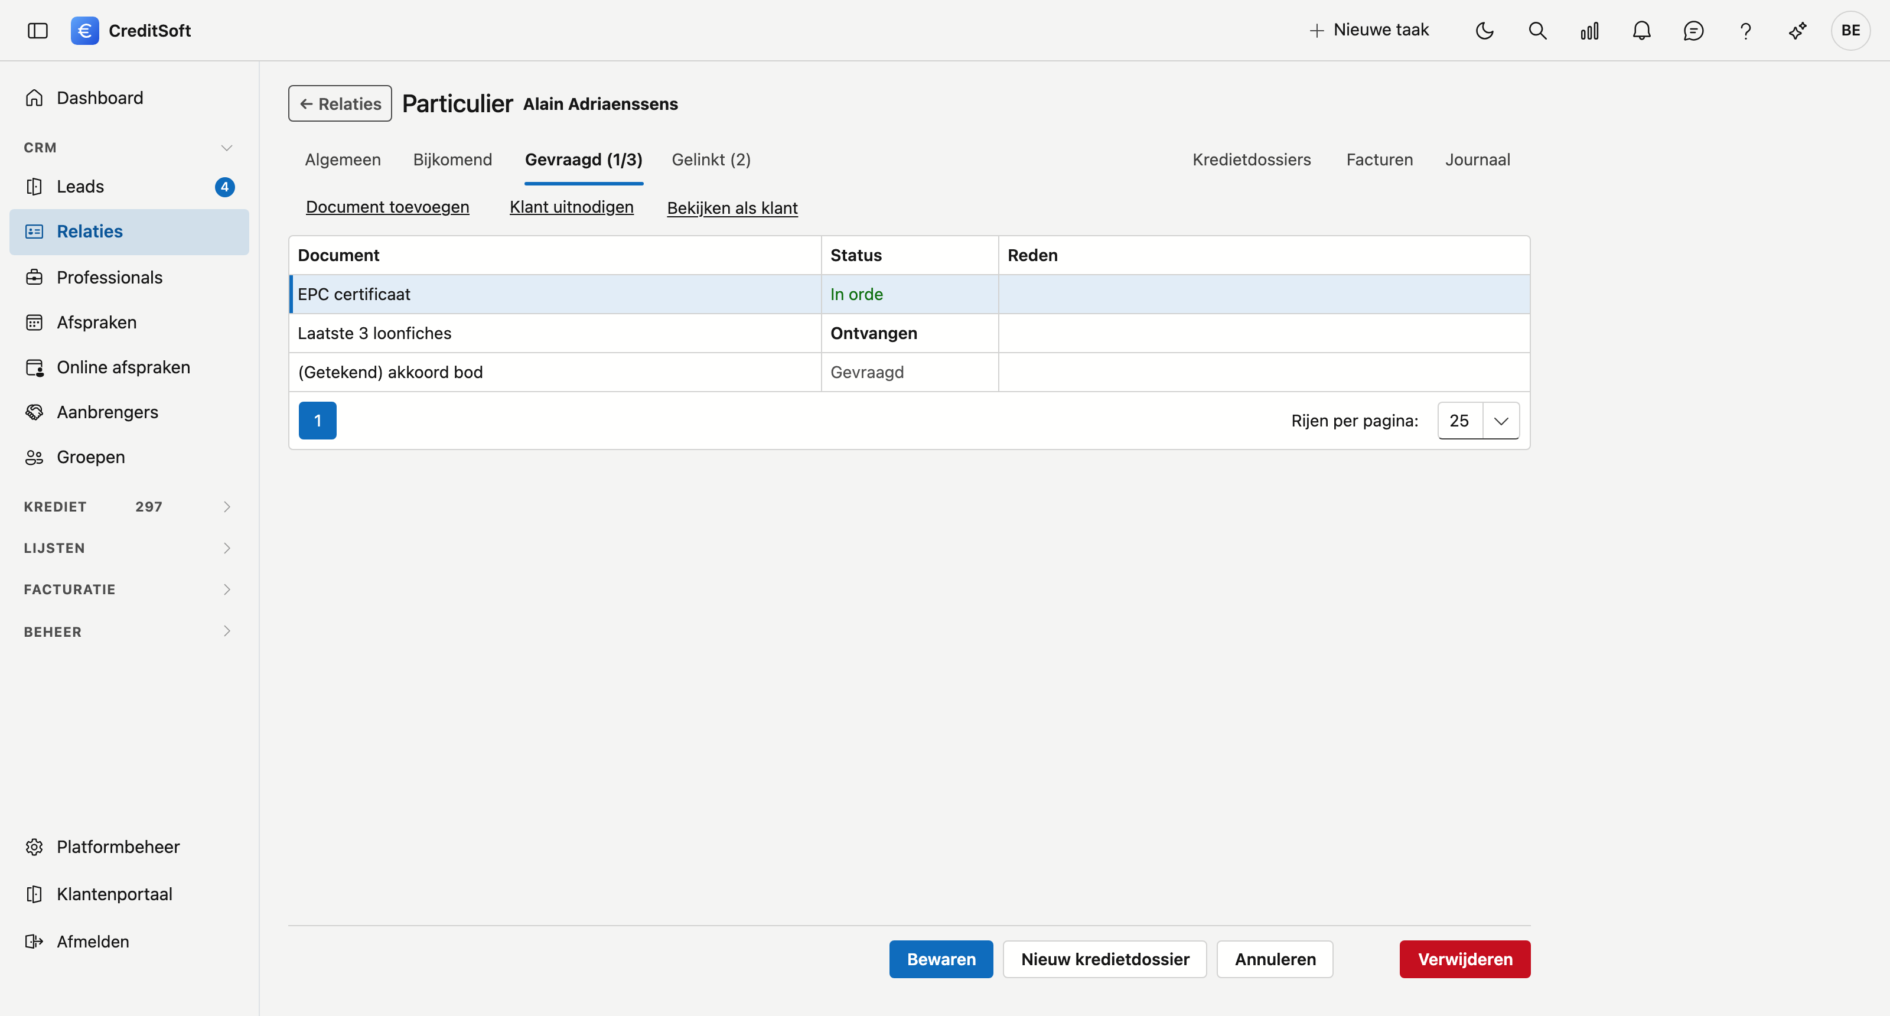
Task: Click the Document toevoegen link
Action: click(x=387, y=207)
